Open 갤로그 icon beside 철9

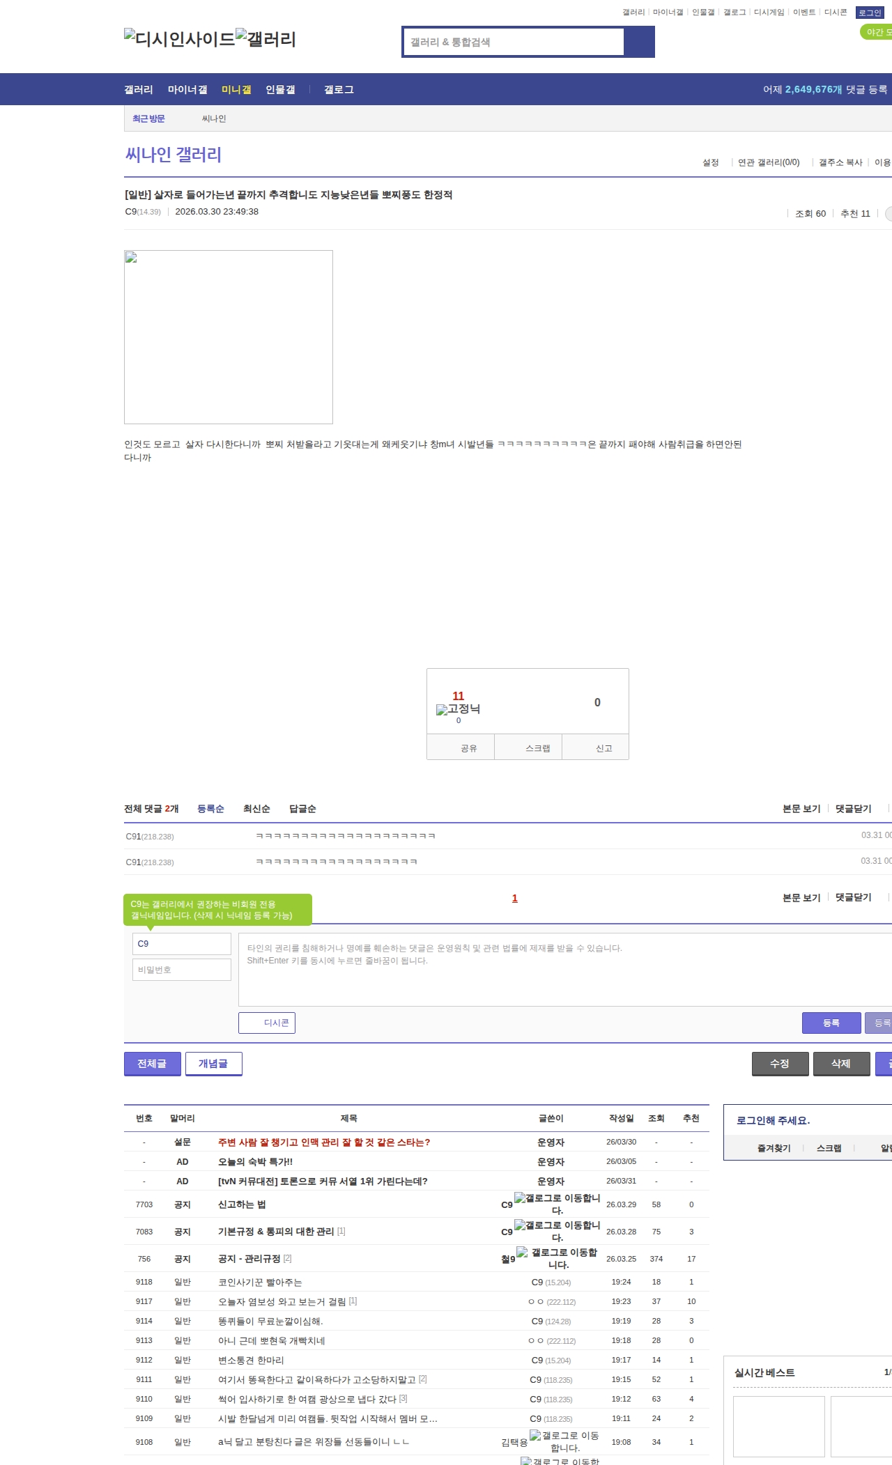557,1258
